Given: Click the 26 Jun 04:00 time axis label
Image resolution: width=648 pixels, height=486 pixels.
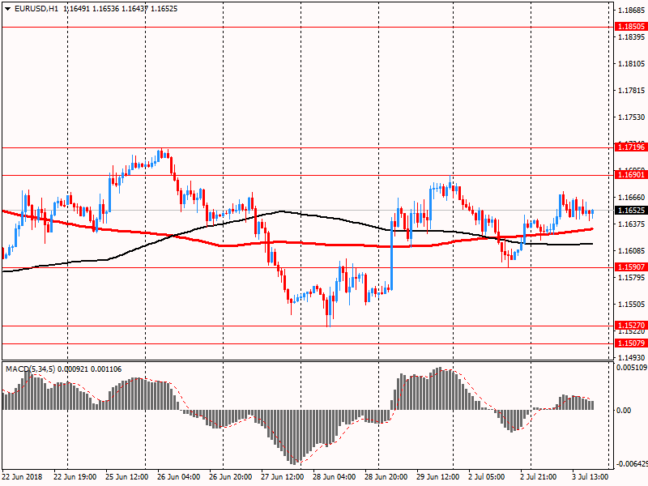Looking at the screenshot, I should tap(178, 477).
